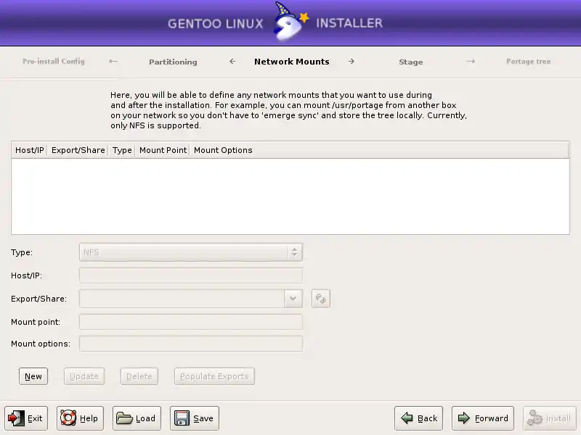Click the Back arrow icon

[x=407, y=418]
